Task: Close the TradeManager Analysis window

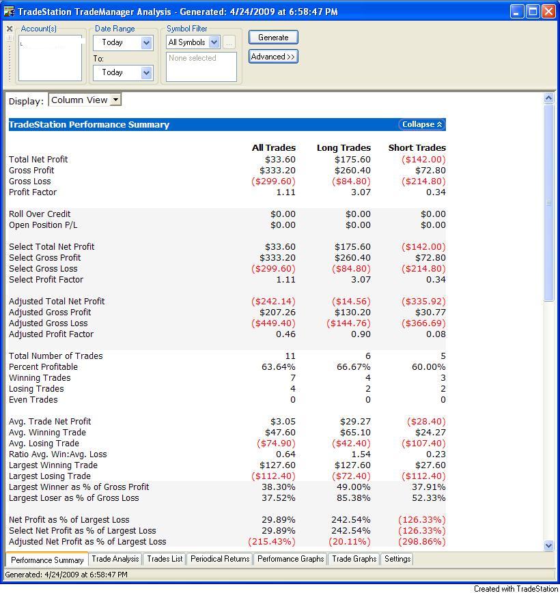Action: click(548, 12)
